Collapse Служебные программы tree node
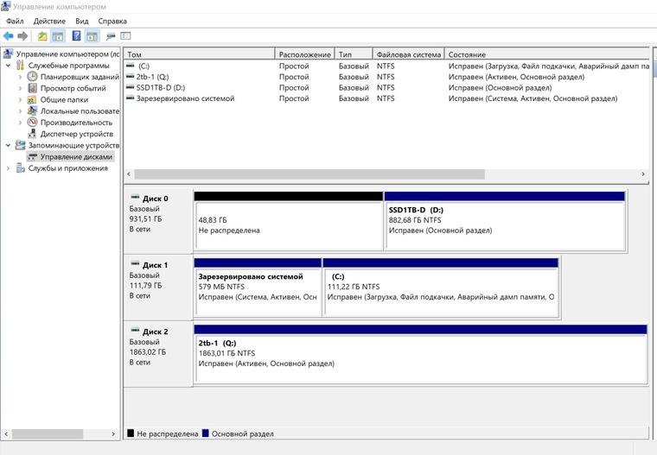Viewport: 657px width, 455px height. [8, 66]
